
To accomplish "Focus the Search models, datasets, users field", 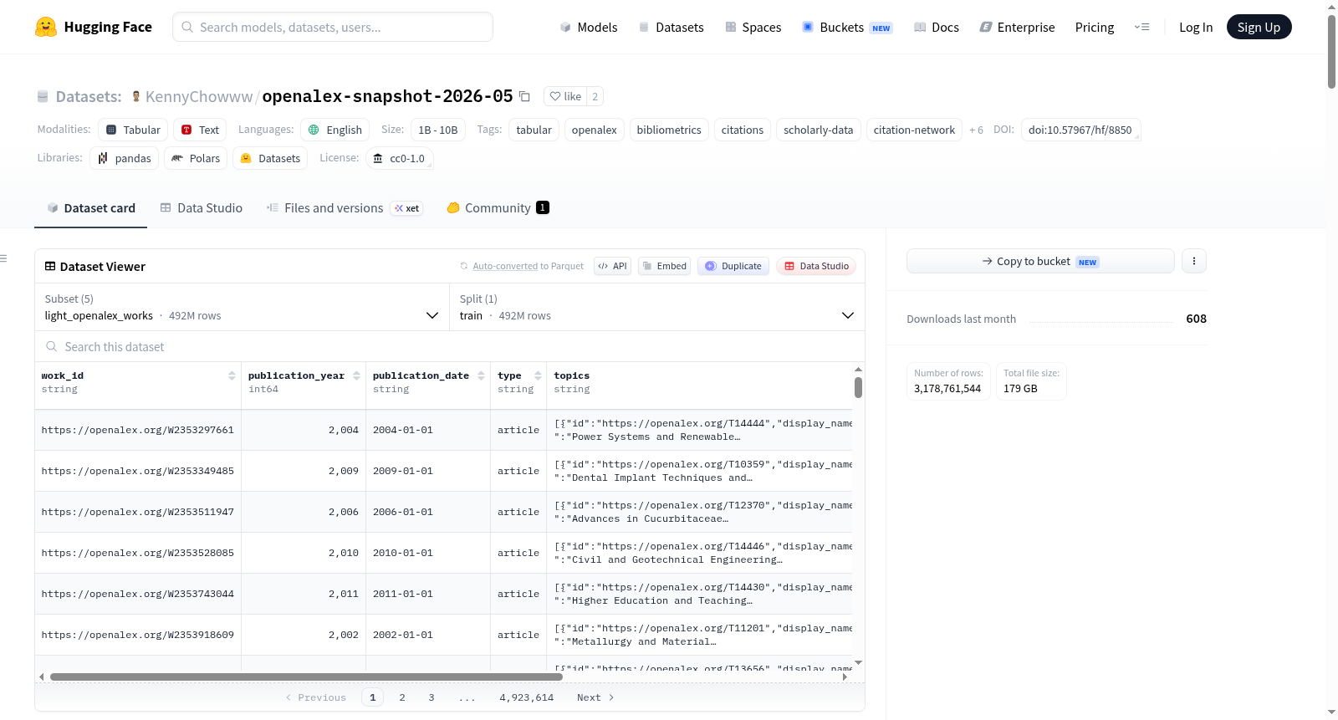I will [333, 27].
